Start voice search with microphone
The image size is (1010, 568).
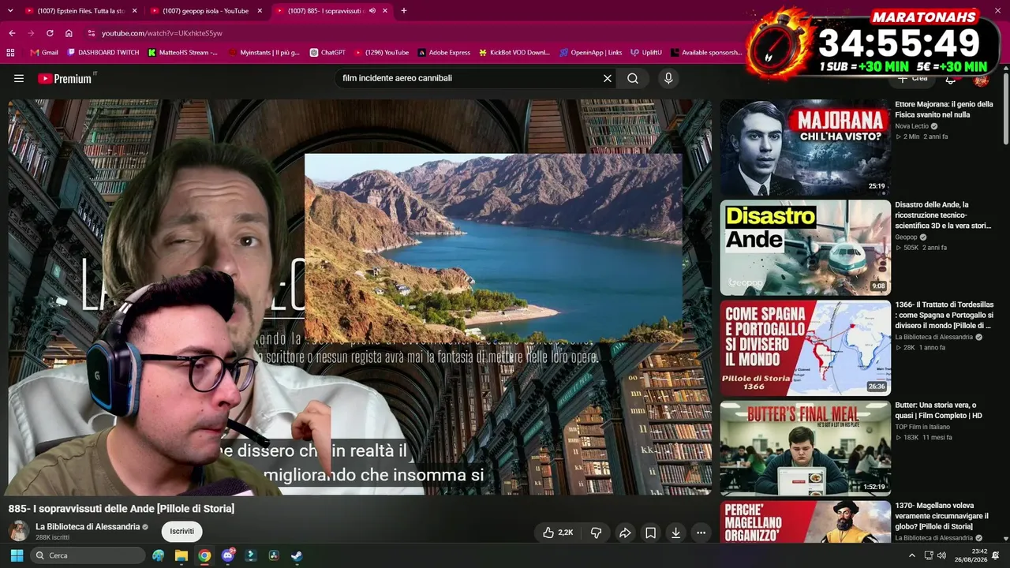coord(668,79)
